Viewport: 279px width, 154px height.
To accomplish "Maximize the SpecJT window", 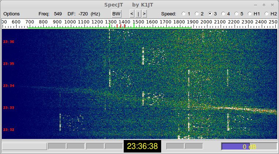I will click(264, 5).
